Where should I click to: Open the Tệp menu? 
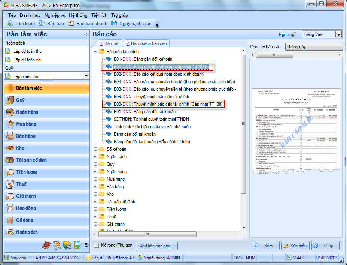pyautogui.click(x=12, y=15)
